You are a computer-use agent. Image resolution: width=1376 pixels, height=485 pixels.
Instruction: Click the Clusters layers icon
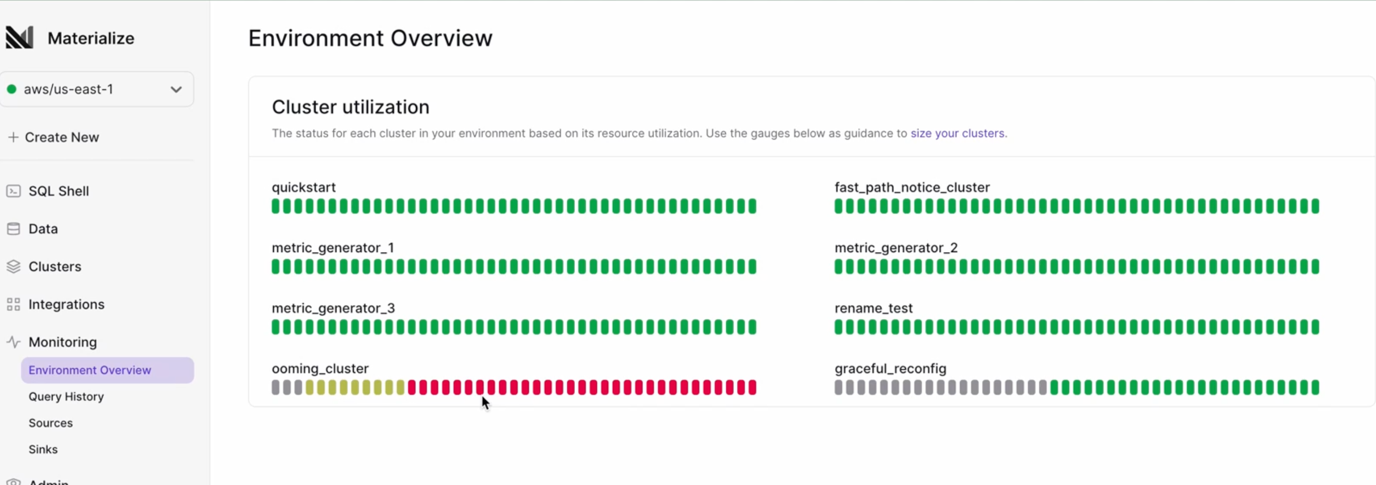(x=13, y=266)
